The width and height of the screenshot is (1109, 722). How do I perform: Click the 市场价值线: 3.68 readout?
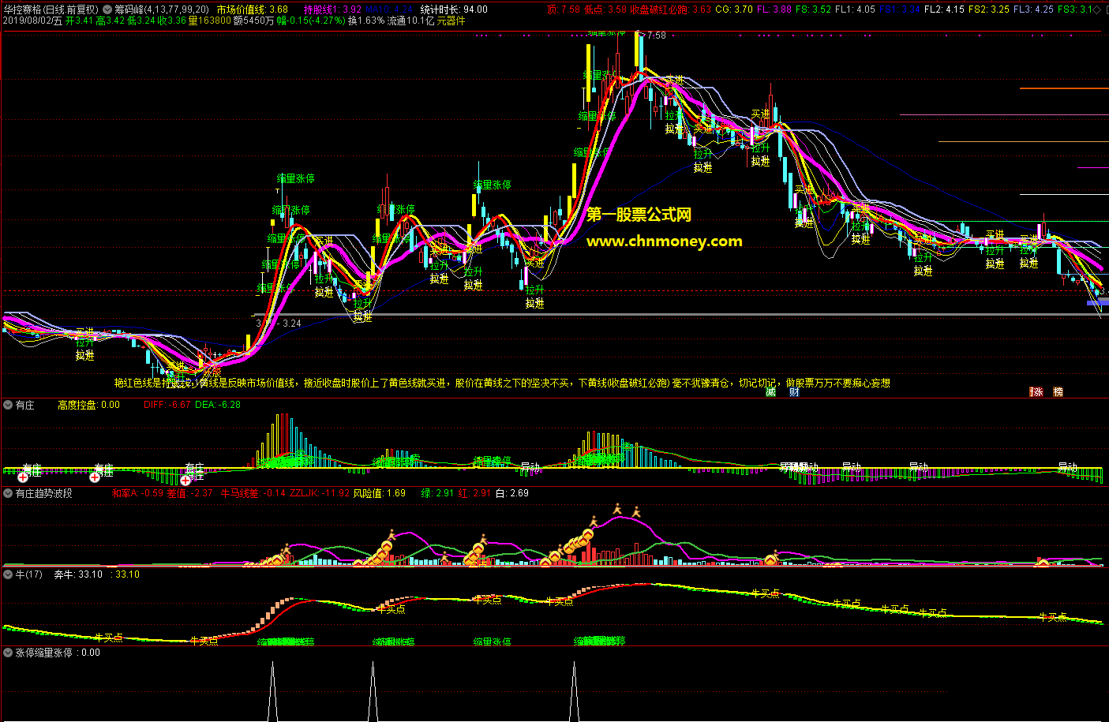point(253,9)
